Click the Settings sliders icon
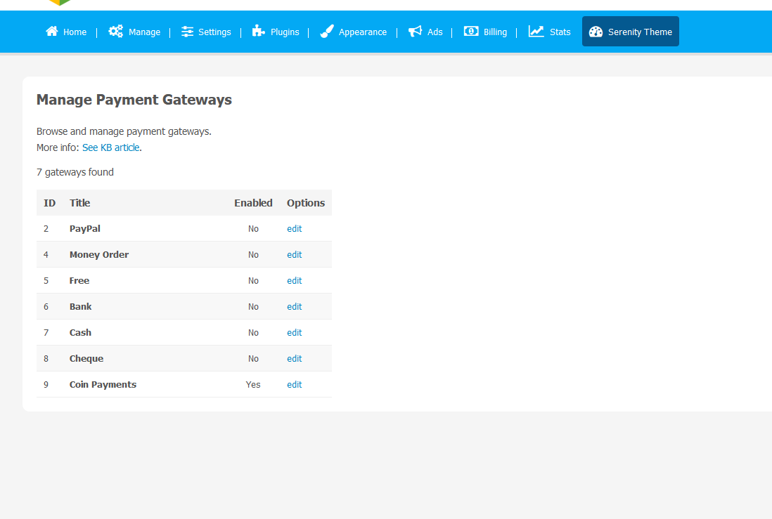This screenshot has width=772, height=519. (187, 32)
